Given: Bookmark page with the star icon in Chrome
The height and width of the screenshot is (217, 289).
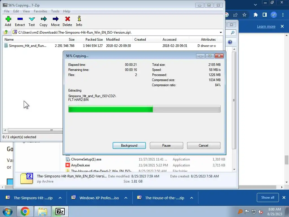Looking at the screenshot, I should click(244, 15).
